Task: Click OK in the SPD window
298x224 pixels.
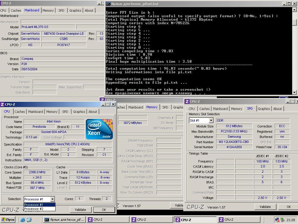Action: pos(288,207)
